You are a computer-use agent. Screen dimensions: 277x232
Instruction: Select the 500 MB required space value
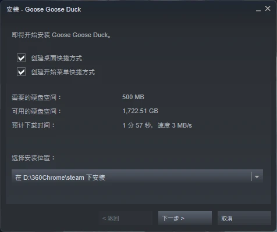click(x=133, y=97)
